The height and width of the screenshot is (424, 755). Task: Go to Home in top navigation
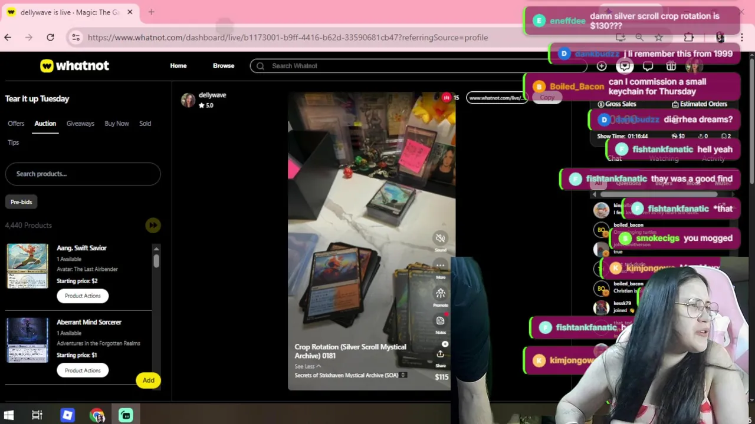tap(178, 66)
